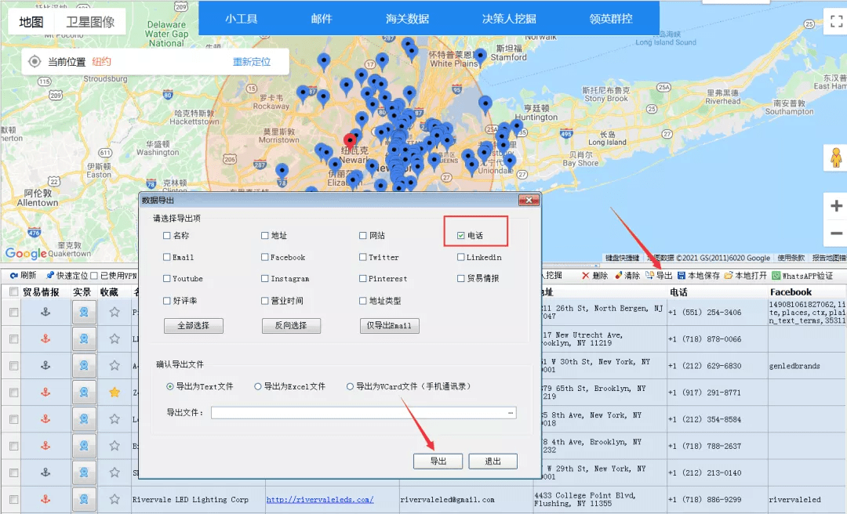Open street view icon in Rivervale LED row
The image size is (847, 514).
click(x=84, y=499)
